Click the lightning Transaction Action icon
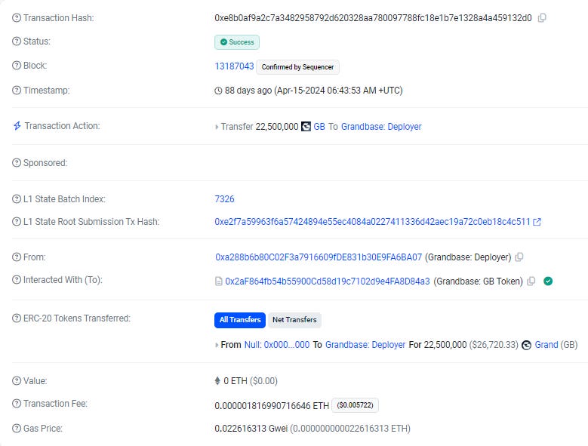The image size is (588, 446). click(17, 126)
